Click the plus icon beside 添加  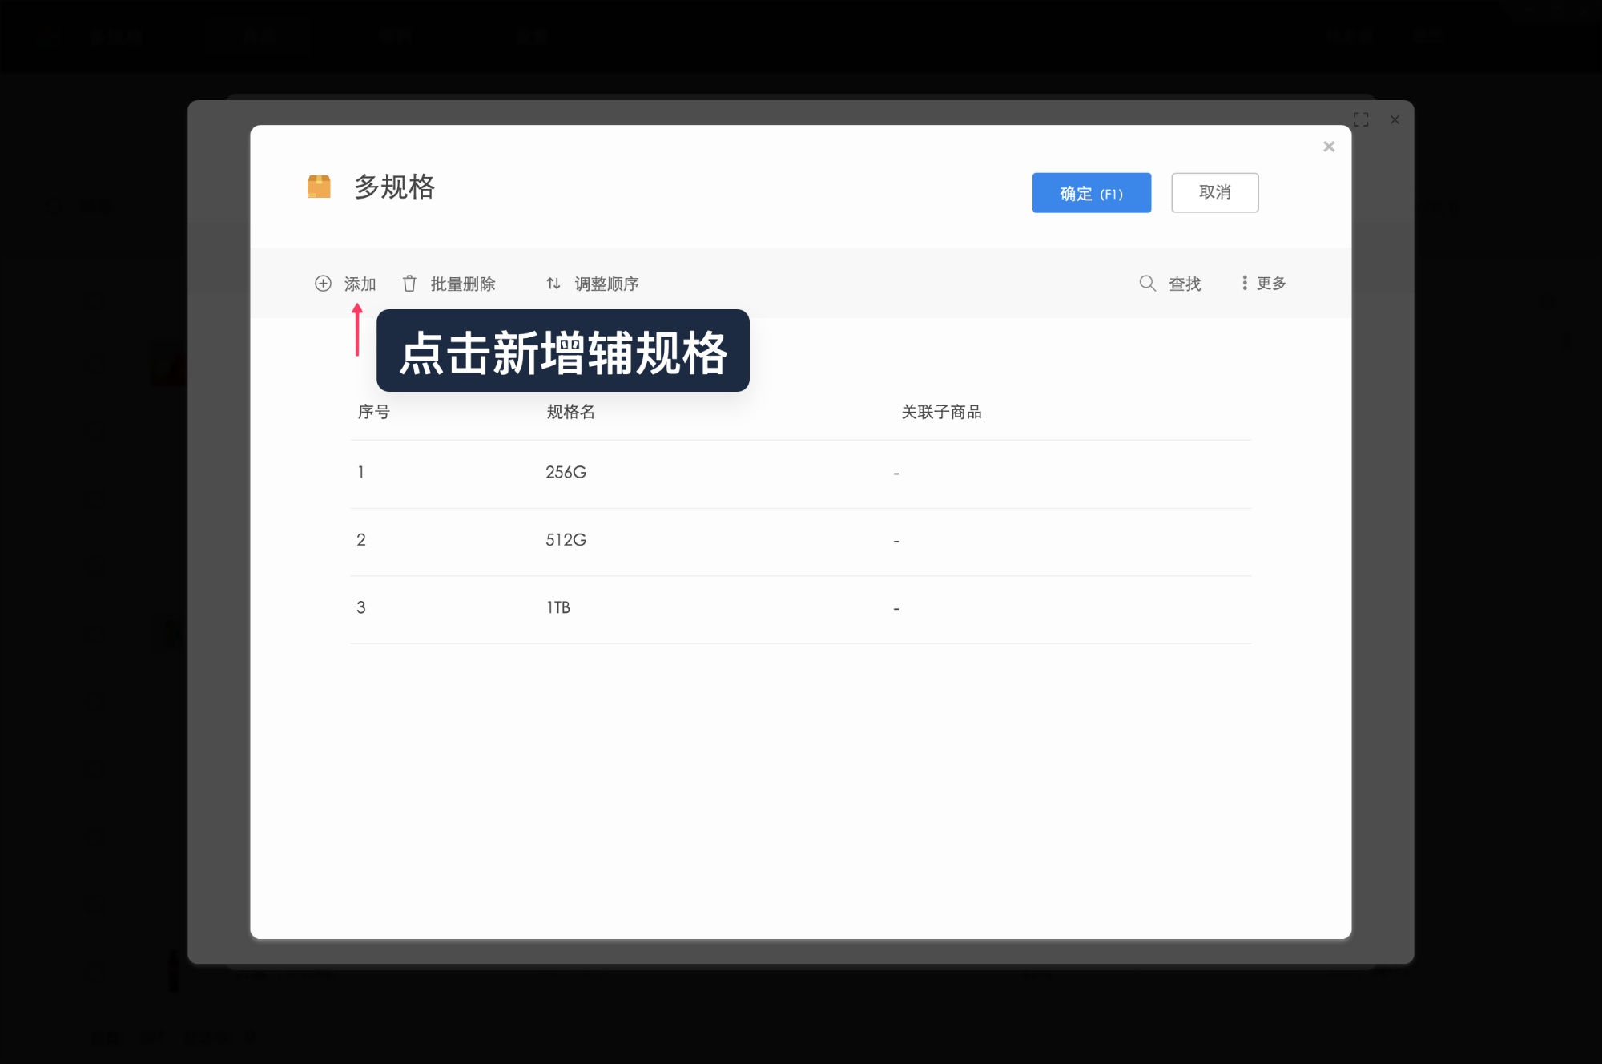point(323,284)
